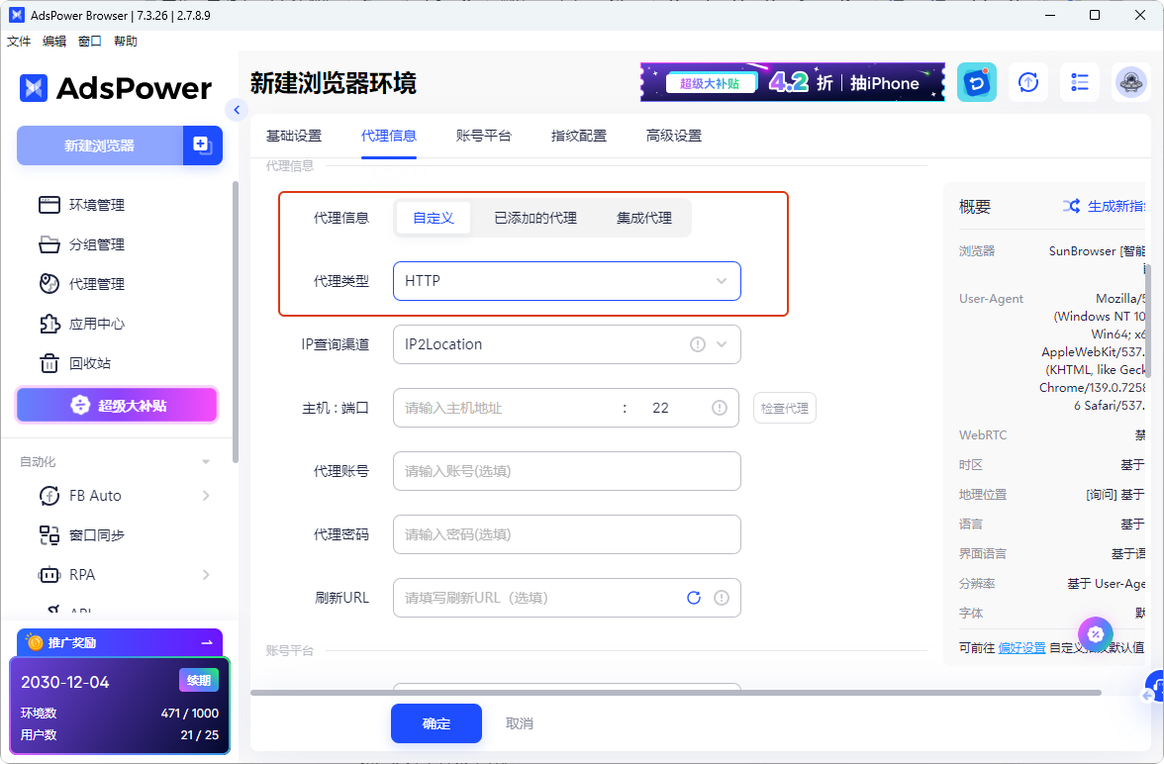Select the 集成代理 option

pyautogui.click(x=644, y=218)
